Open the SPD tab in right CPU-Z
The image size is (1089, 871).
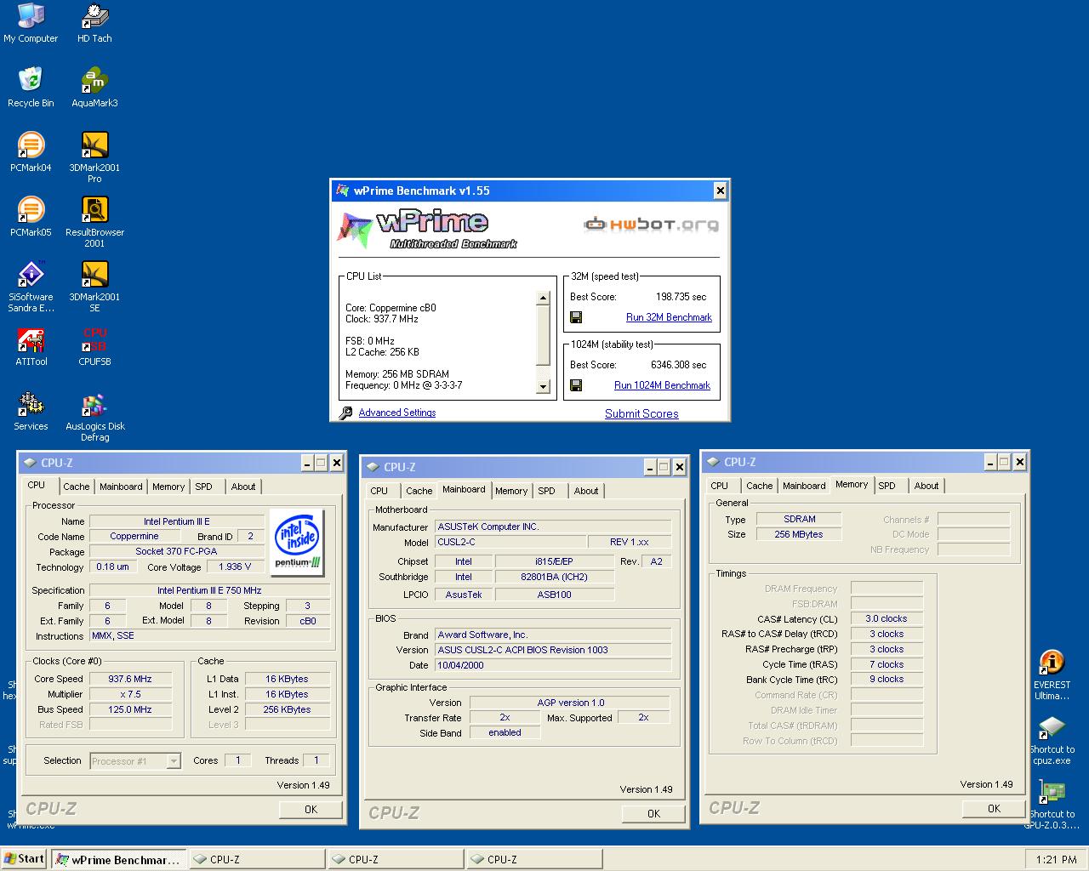tap(887, 486)
